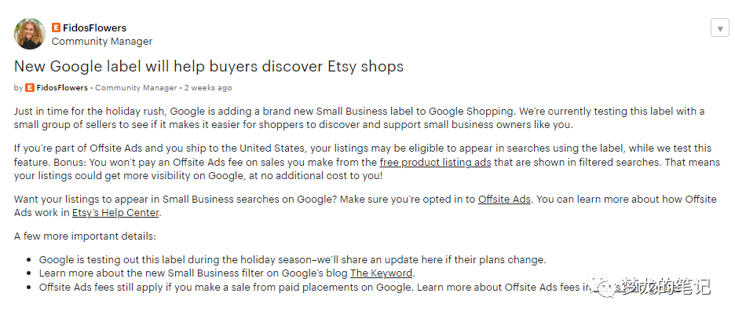735x319 pixels.
Task: Click the small Etsy badge in the byline
Action: pyautogui.click(x=30, y=88)
